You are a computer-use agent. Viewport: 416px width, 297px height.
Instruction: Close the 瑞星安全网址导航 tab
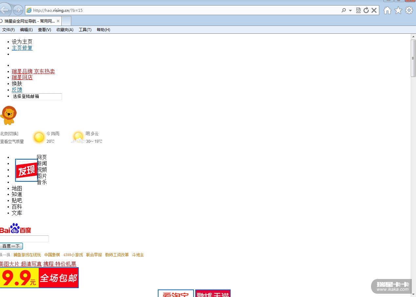coord(58,21)
